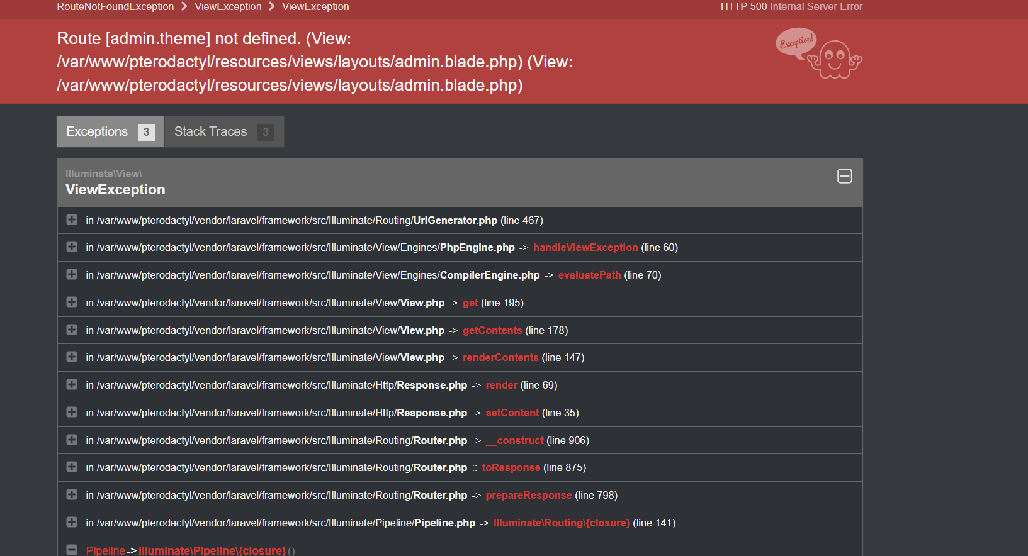This screenshot has height=556, width=1028.
Task: Click the renderContents method name
Action: [500, 357]
